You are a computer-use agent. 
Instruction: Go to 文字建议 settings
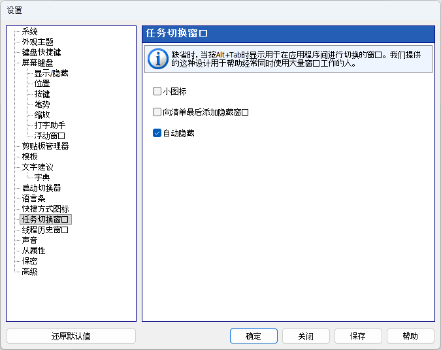point(37,167)
